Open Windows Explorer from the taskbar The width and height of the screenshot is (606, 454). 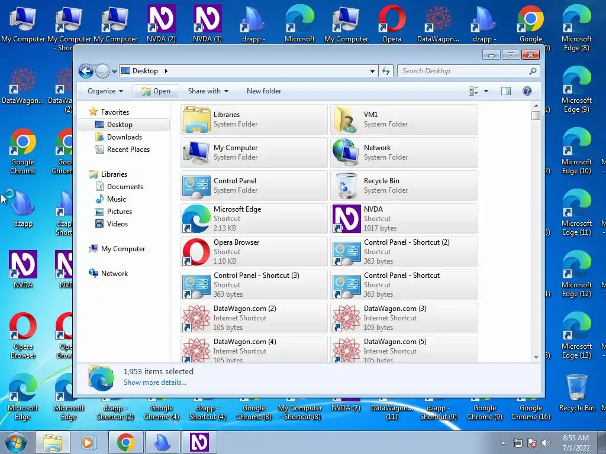click(x=53, y=442)
